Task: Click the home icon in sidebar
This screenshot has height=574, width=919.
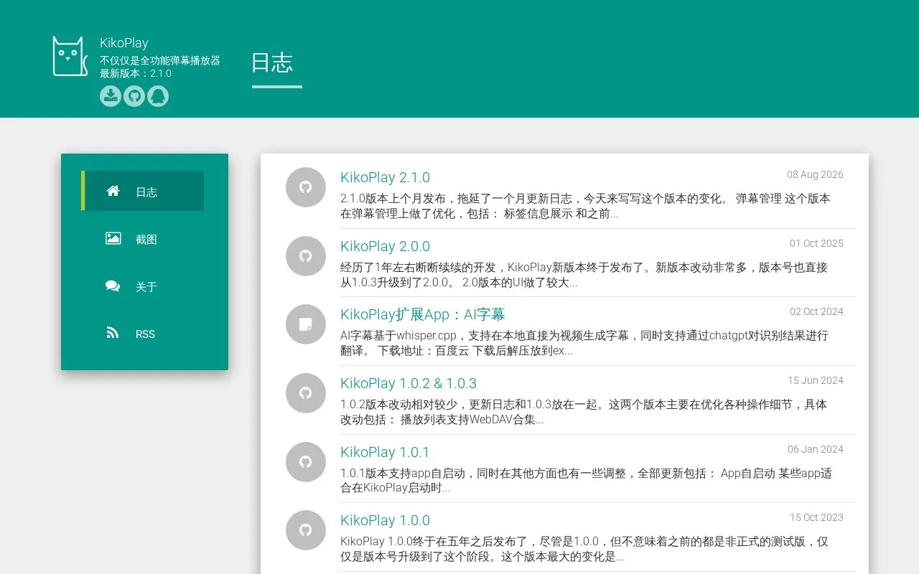Action: pos(113,191)
